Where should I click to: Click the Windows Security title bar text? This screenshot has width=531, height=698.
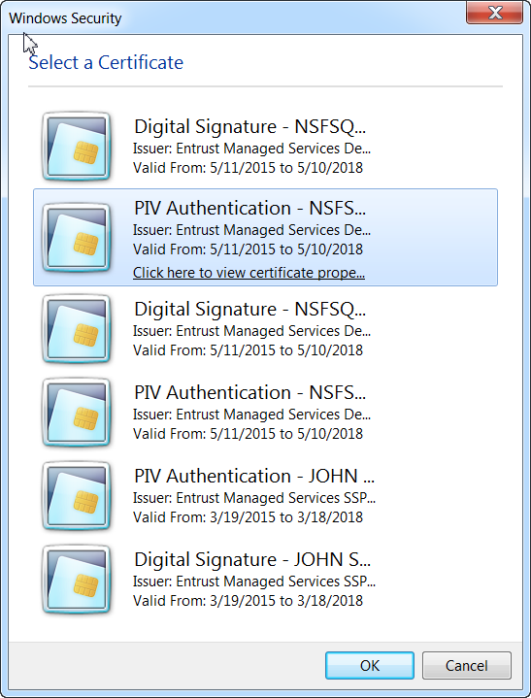[x=65, y=18]
